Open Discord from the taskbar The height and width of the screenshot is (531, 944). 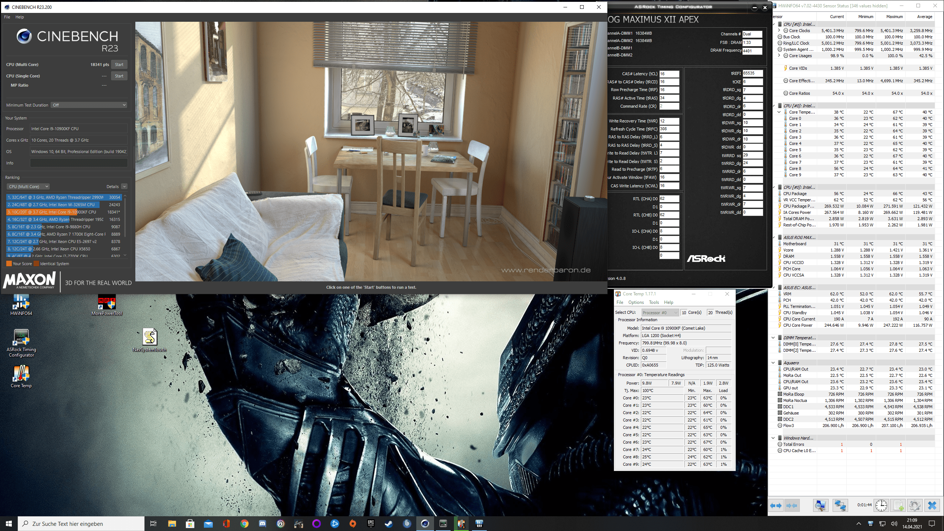[262, 524]
